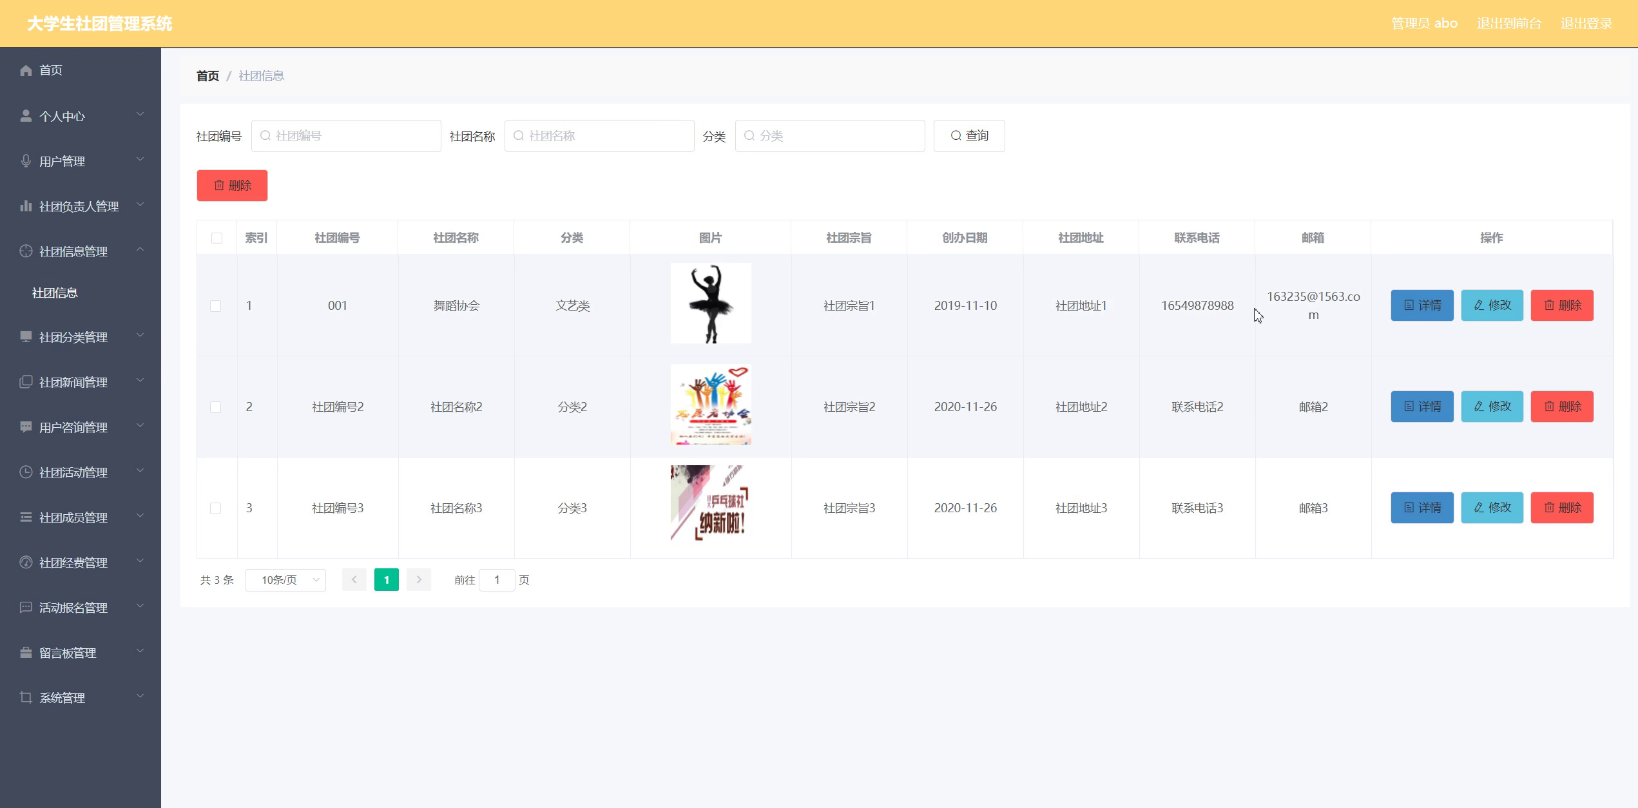The width and height of the screenshot is (1638, 808).
Task: Click 修改 button for 社团名称2 row
Action: point(1492,407)
